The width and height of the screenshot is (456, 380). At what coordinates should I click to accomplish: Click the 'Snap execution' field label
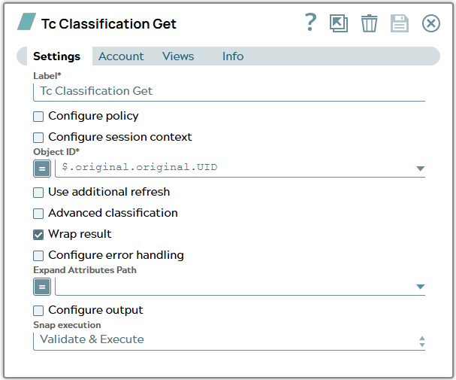pos(67,325)
